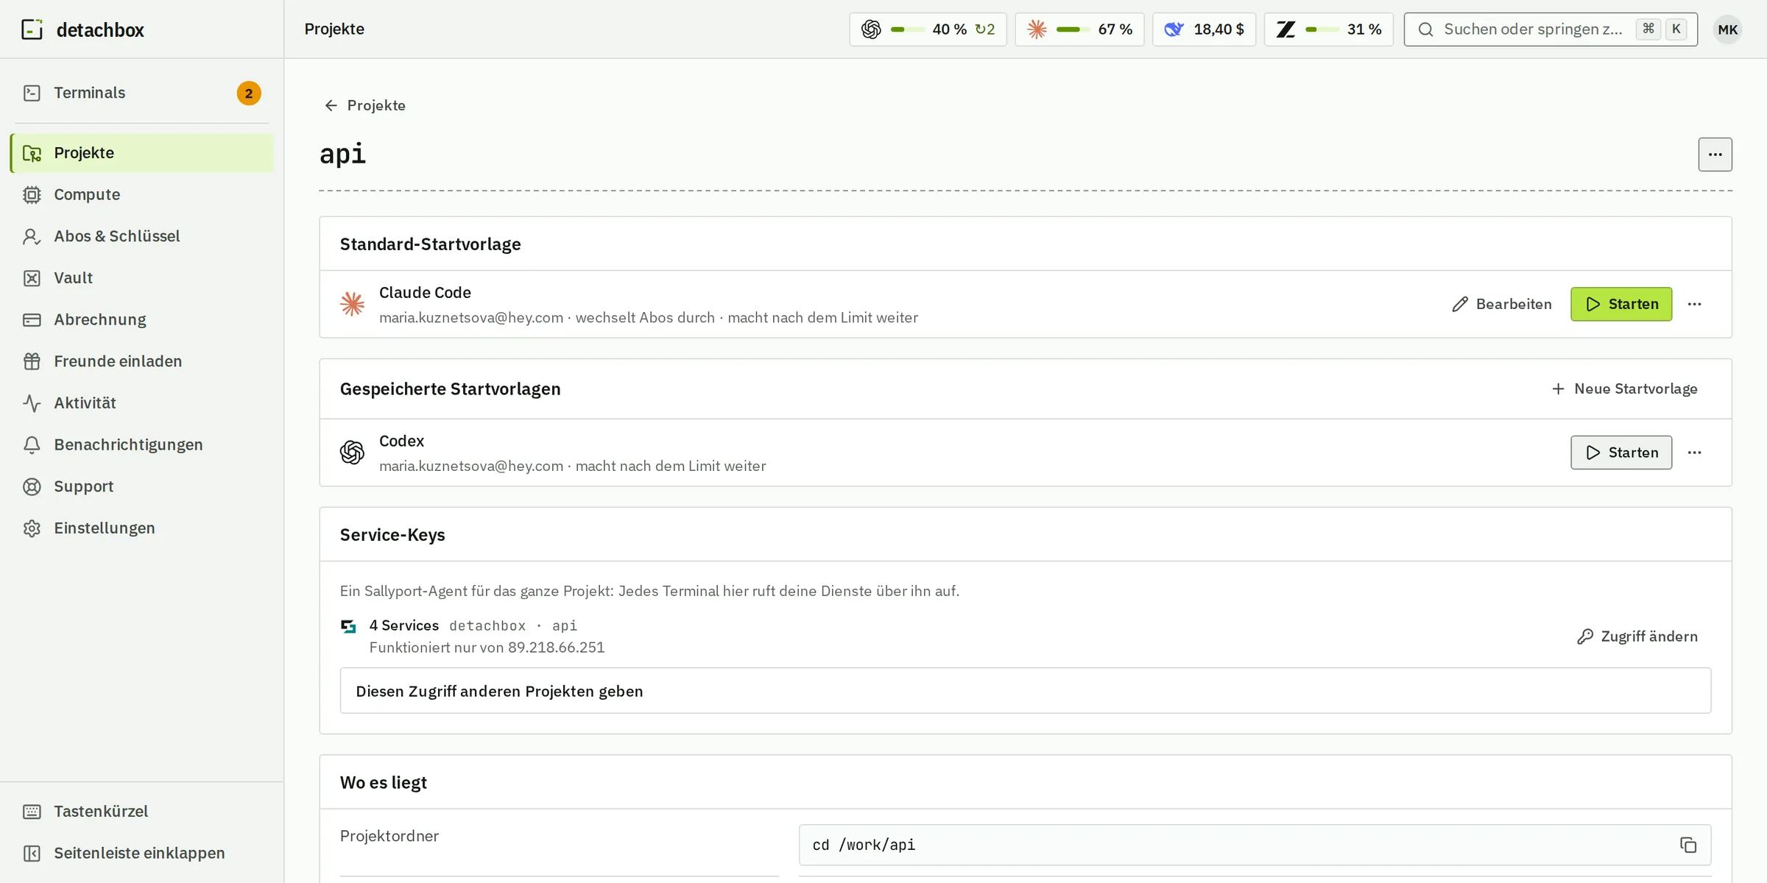Start the Codex template

[x=1621, y=453]
